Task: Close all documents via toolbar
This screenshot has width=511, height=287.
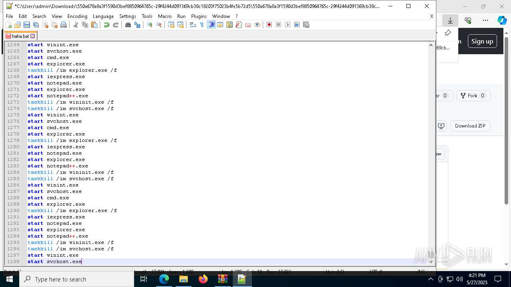Action: 54,25
